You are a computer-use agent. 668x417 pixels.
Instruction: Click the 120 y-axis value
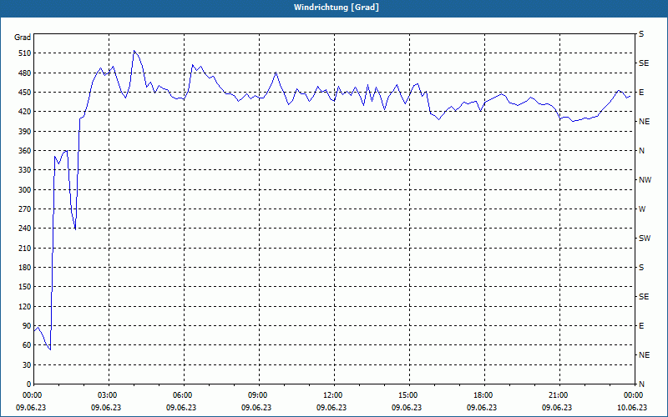coord(25,306)
